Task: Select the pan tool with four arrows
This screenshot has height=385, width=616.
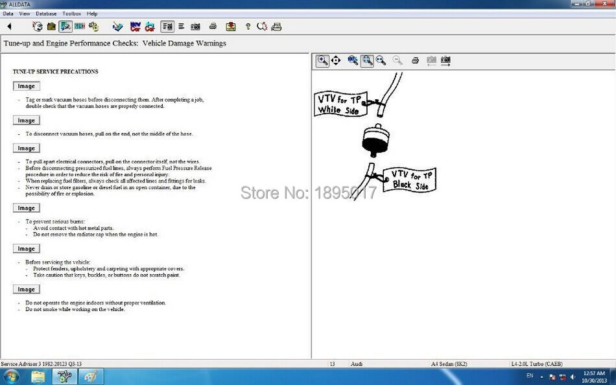Action: 336,60
